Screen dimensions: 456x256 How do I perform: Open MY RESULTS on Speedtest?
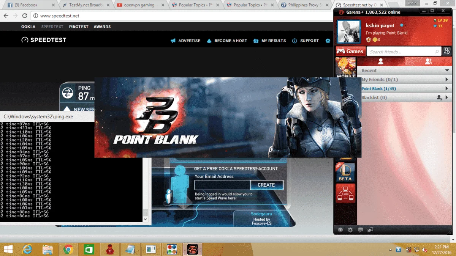point(269,41)
